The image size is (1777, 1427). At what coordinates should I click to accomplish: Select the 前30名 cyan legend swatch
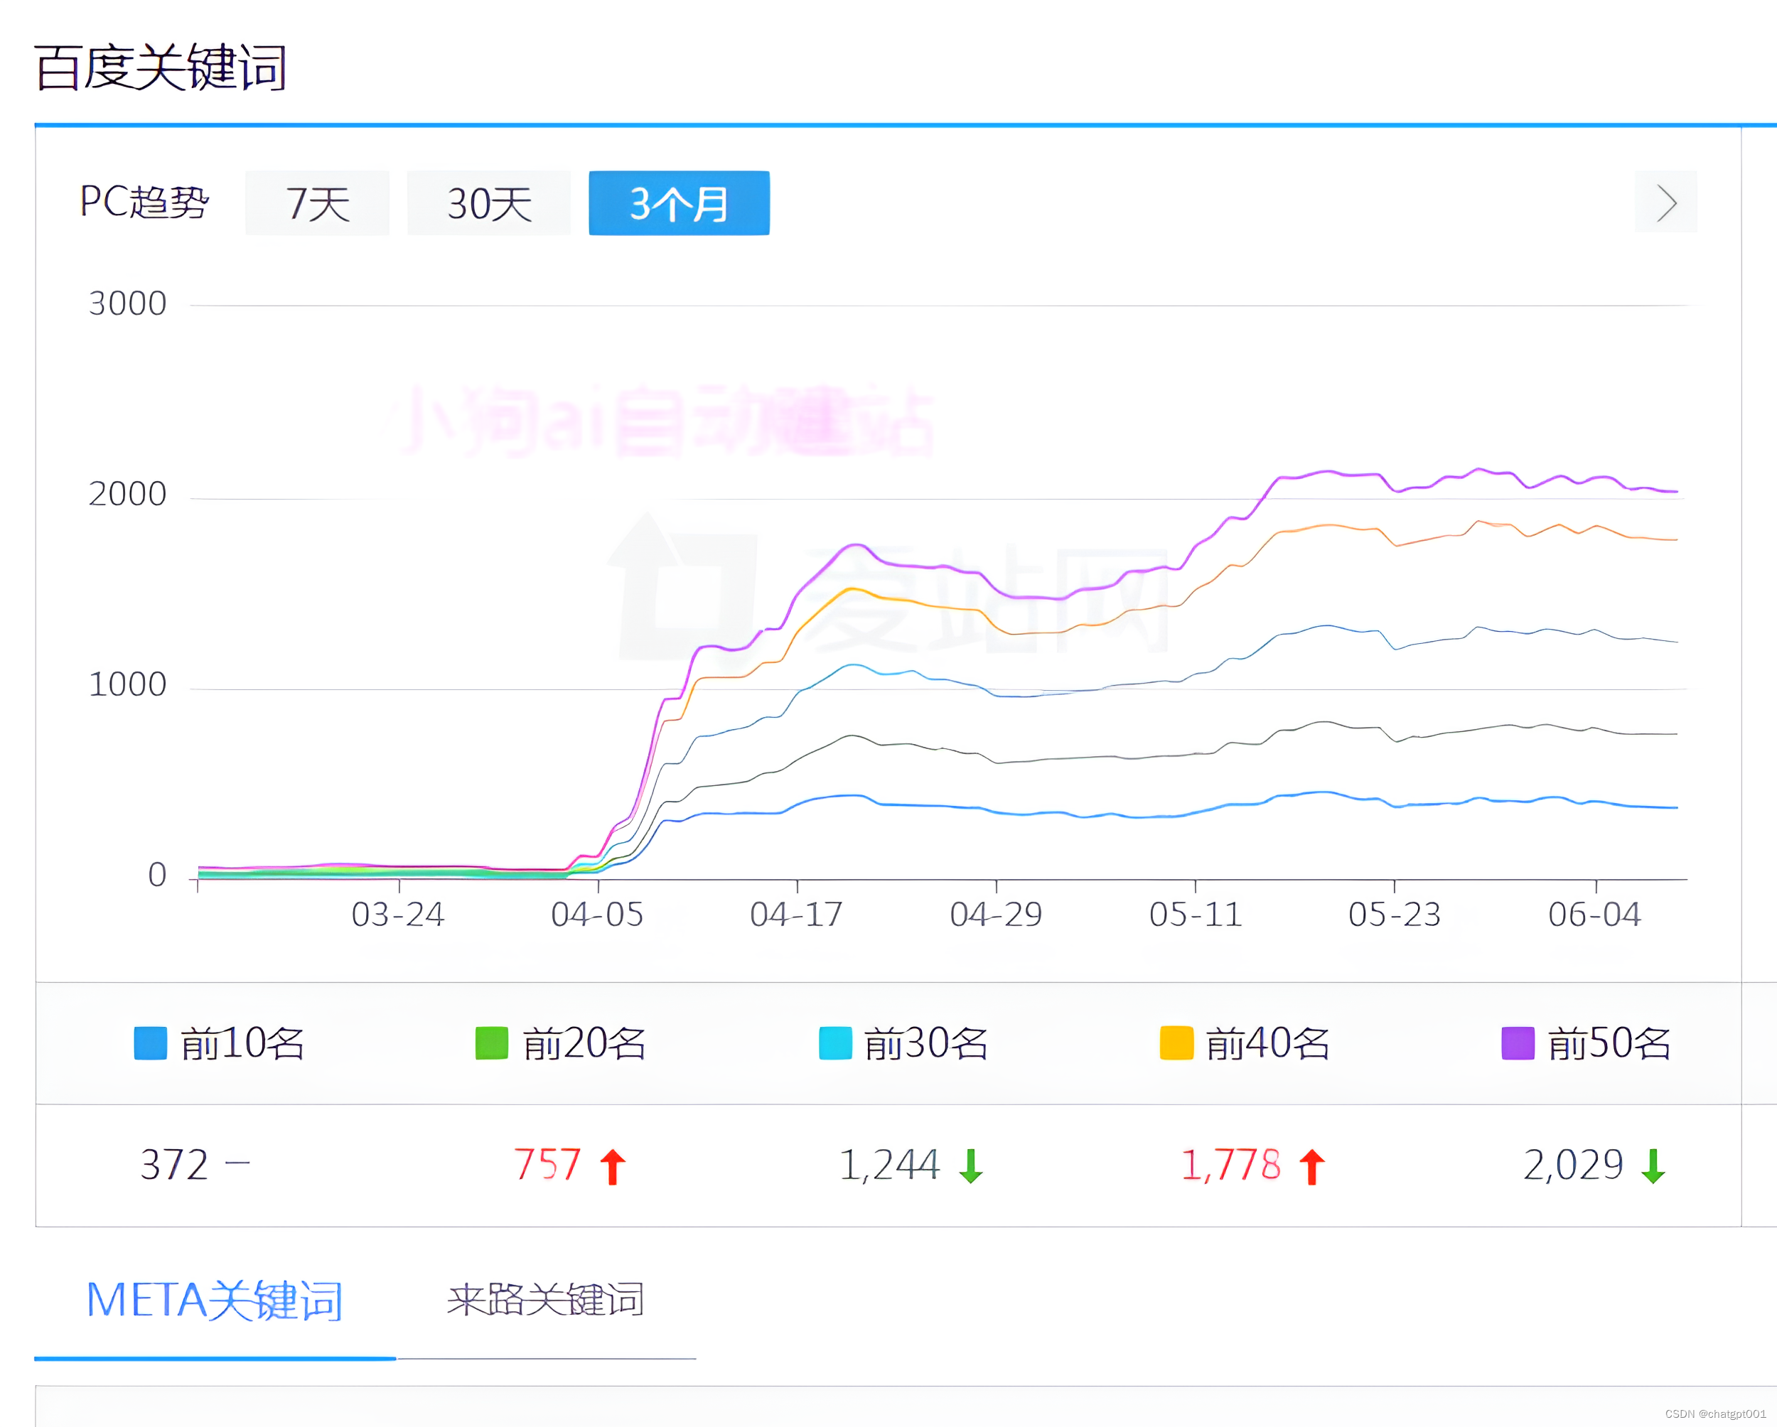pos(835,1044)
